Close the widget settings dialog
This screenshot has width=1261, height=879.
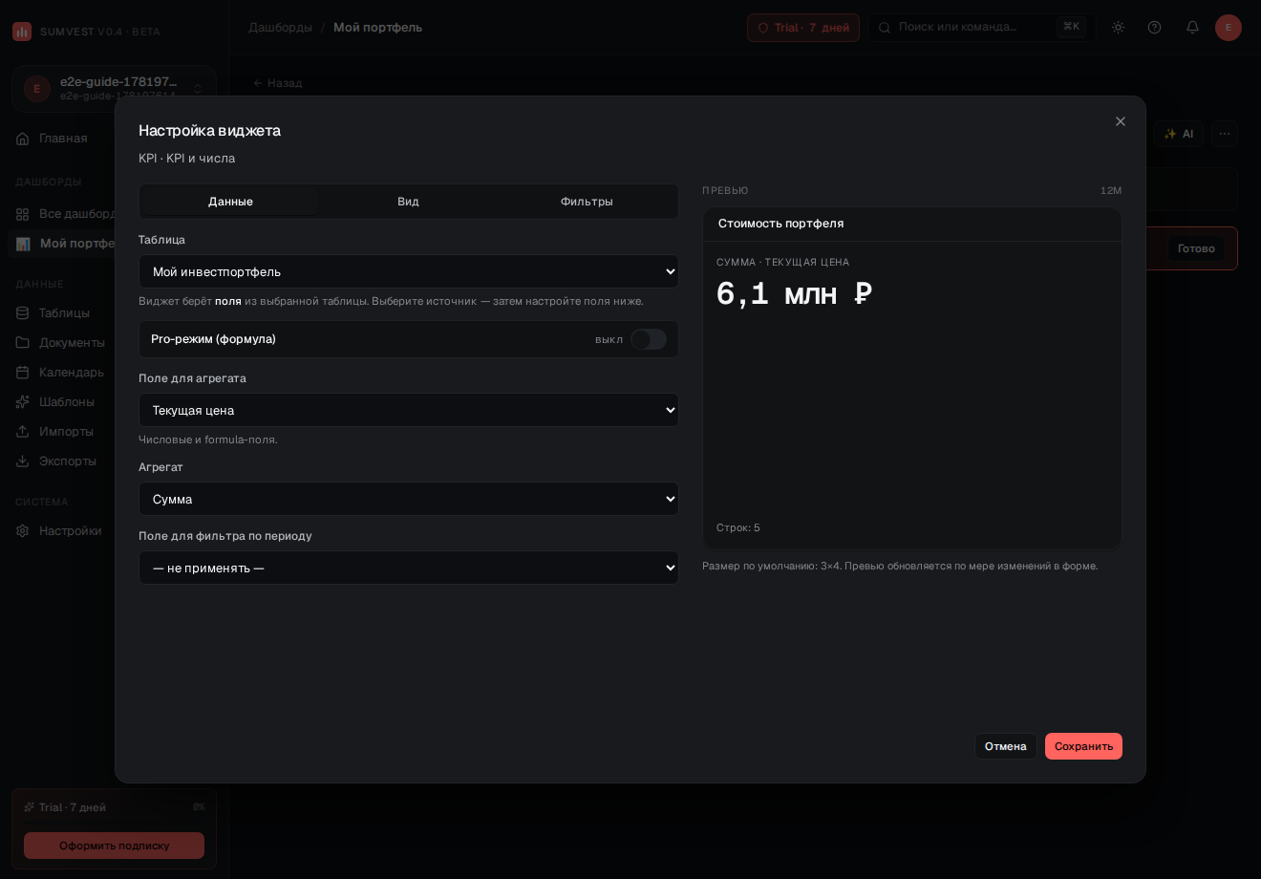1121,121
